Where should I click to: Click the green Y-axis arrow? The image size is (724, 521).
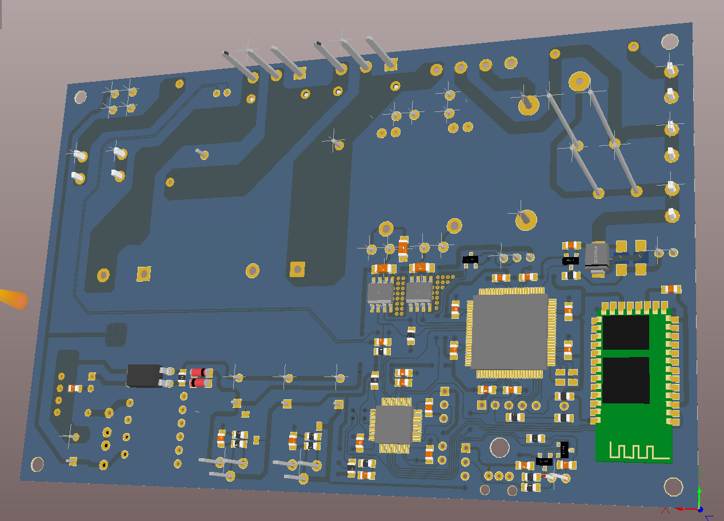[x=699, y=492]
